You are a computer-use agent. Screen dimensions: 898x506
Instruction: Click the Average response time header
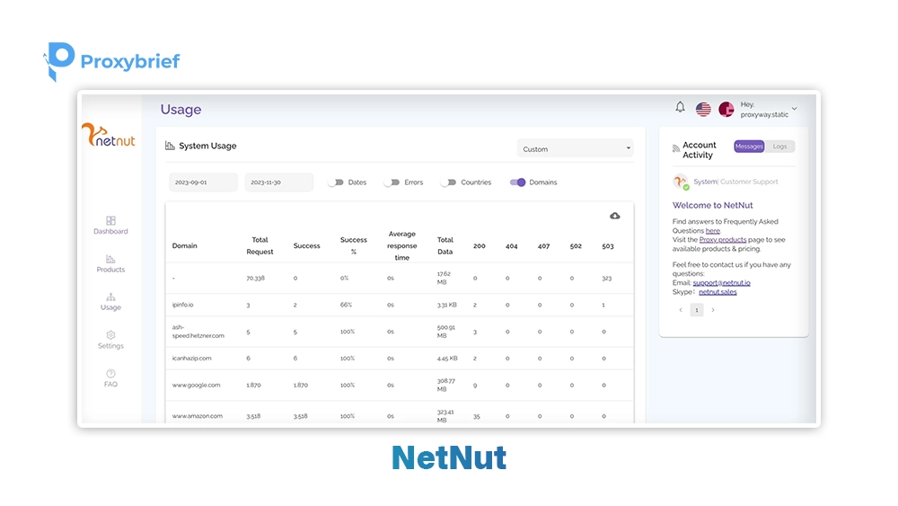[x=402, y=246]
